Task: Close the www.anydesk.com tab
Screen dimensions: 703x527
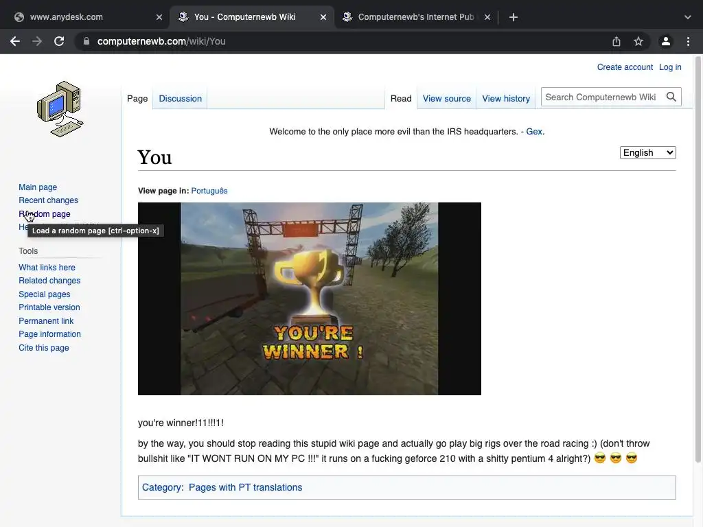Action: (159, 17)
